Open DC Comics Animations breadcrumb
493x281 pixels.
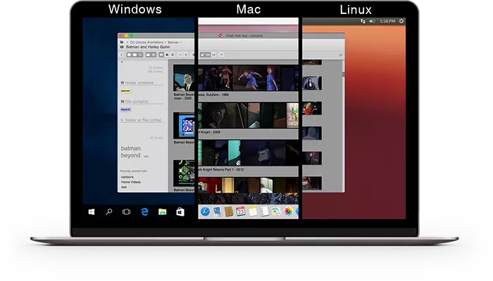146,42
